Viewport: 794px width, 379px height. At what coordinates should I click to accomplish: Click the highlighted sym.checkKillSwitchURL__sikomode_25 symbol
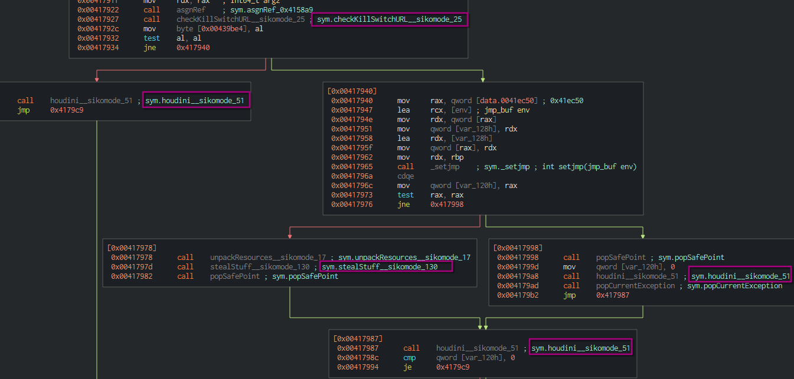coord(389,20)
